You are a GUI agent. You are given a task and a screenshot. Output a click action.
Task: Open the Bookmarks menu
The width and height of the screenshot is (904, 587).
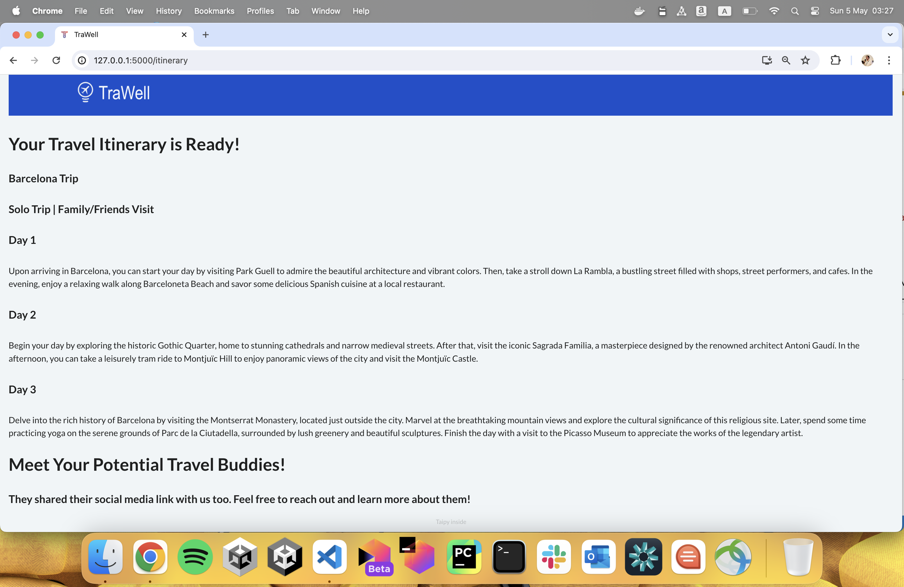(214, 11)
